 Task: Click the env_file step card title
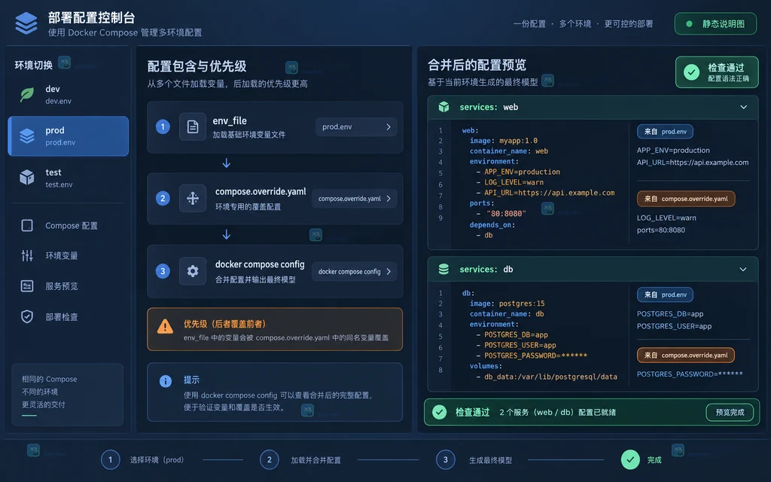(230, 120)
